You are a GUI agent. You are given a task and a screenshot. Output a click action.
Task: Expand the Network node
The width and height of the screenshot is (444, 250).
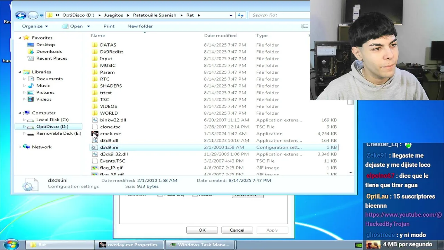(x=20, y=147)
